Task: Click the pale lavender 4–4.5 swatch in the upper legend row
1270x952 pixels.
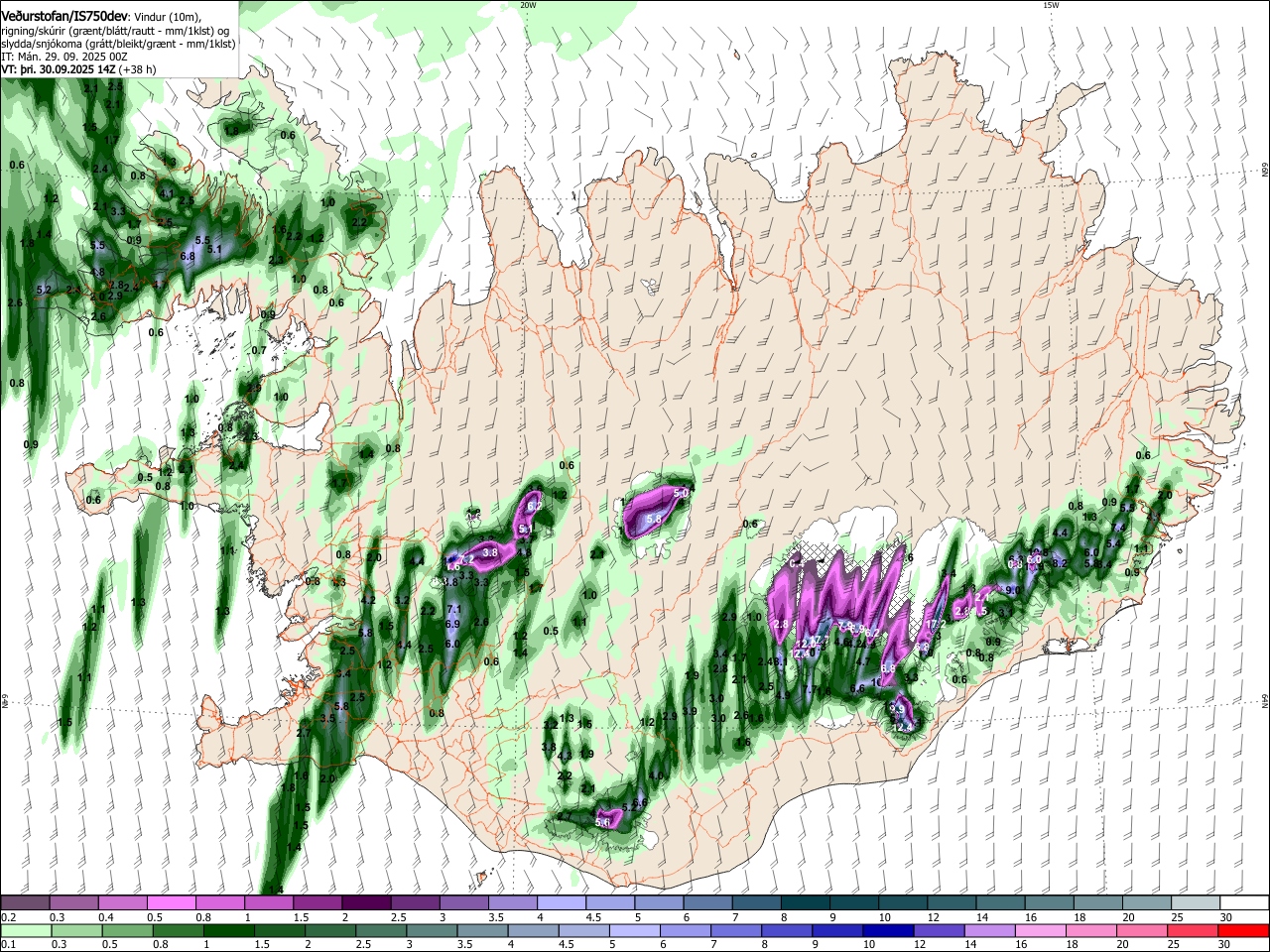Action: (x=562, y=902)
